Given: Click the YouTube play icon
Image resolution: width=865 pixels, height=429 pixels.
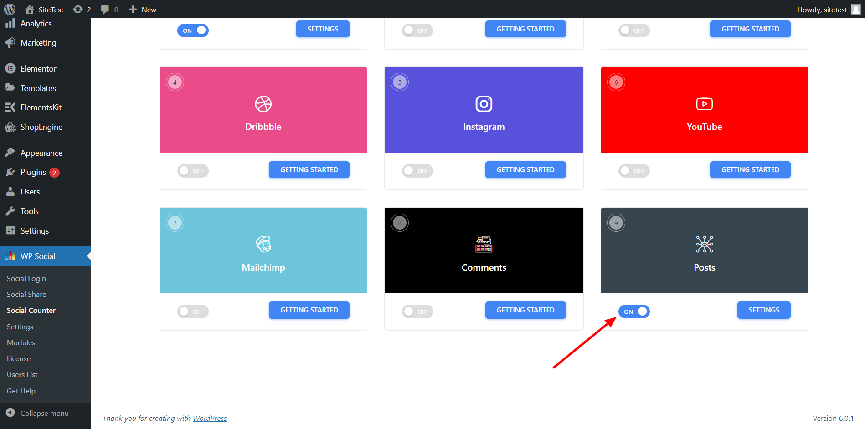Looking at the screenshot, I should 705,104.
